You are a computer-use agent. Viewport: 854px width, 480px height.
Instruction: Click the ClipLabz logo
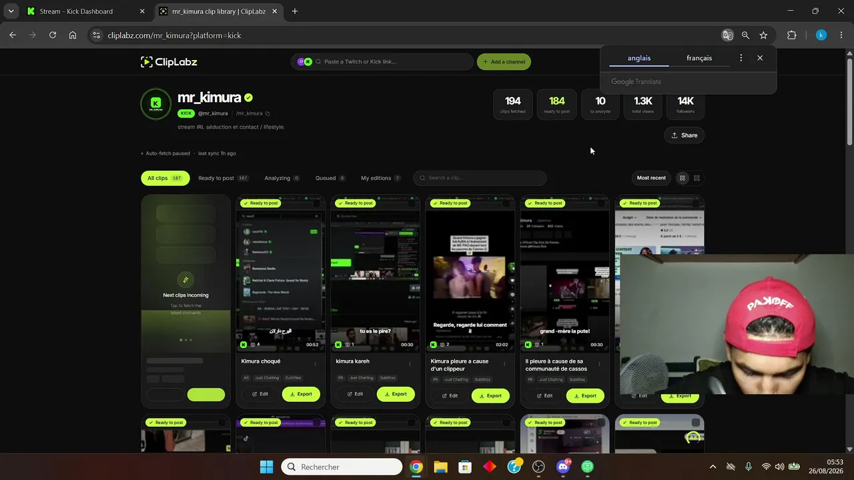coord(169,62)
